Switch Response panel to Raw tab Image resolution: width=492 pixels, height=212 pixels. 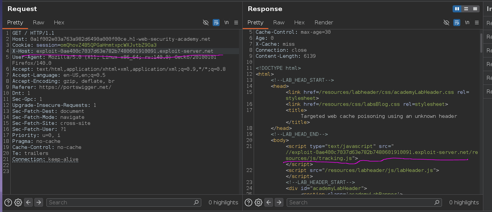coord(279,22)
